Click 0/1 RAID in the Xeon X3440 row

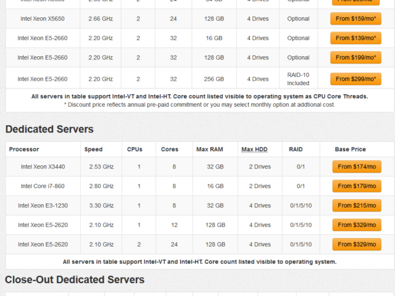(301, 166)
